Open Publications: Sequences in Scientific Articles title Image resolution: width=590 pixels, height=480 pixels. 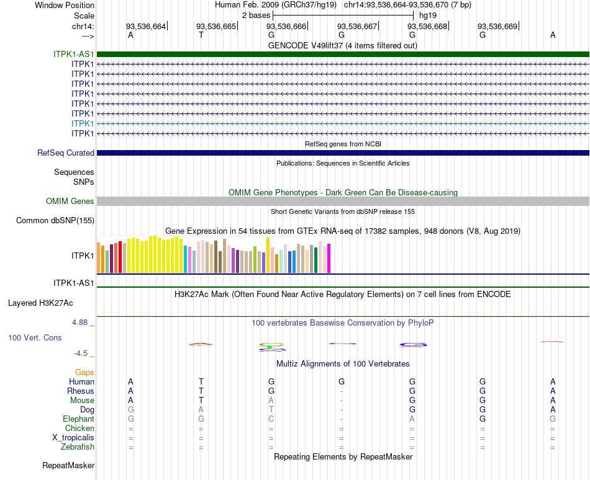[343, 163]
